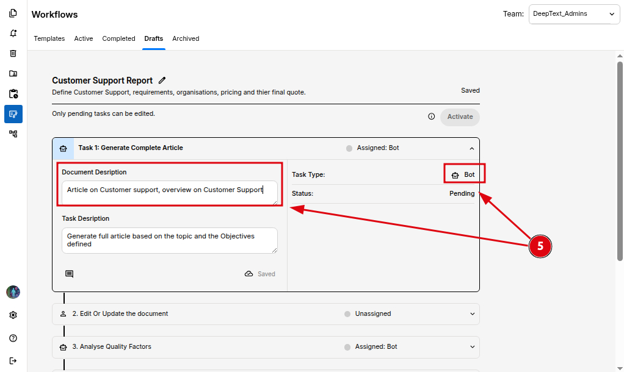Image resolution: width=624 pixels, height=372 pixels.
Task: Open the documents icon in the sidebar
Action: (x=13, y=13)
